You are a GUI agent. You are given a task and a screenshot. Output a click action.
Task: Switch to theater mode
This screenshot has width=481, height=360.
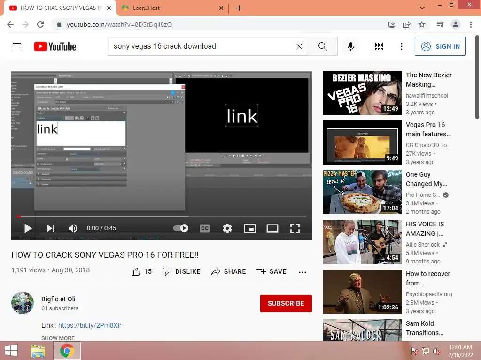272,228
